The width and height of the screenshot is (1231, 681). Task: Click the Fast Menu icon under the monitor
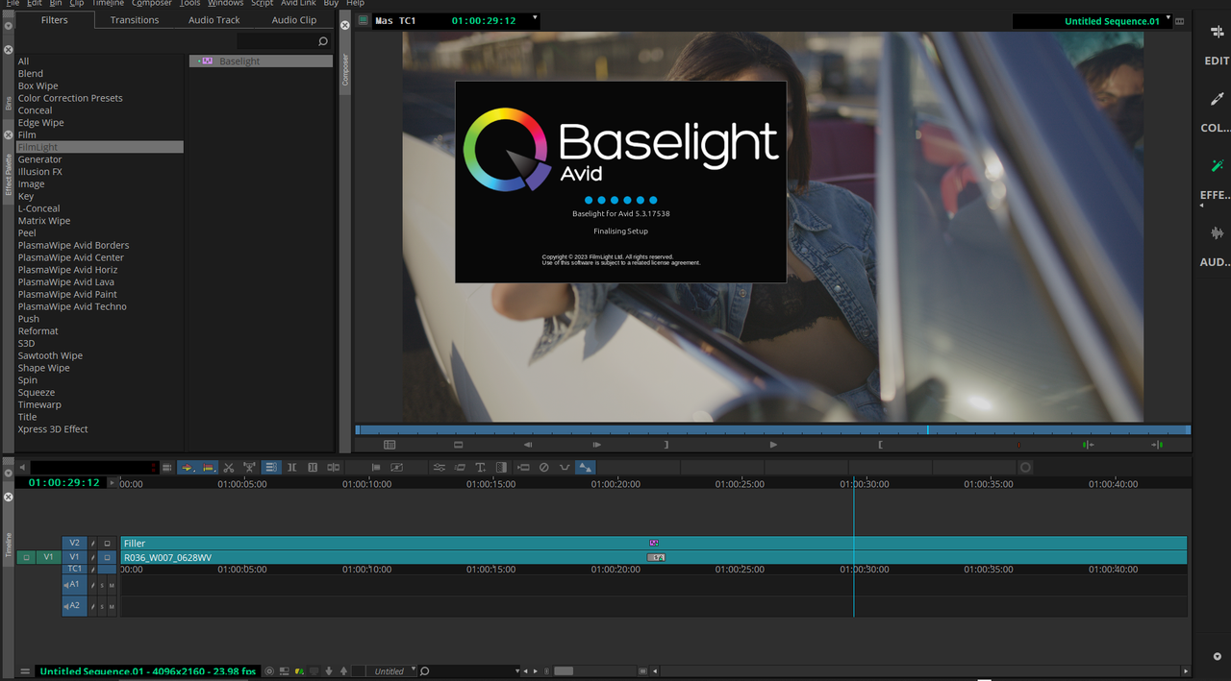[389, 445]
